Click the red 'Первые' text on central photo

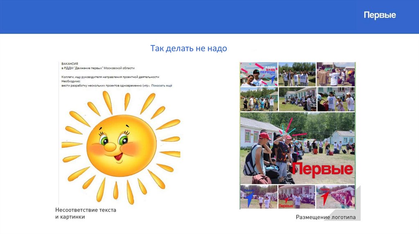(x=322, y=168)
